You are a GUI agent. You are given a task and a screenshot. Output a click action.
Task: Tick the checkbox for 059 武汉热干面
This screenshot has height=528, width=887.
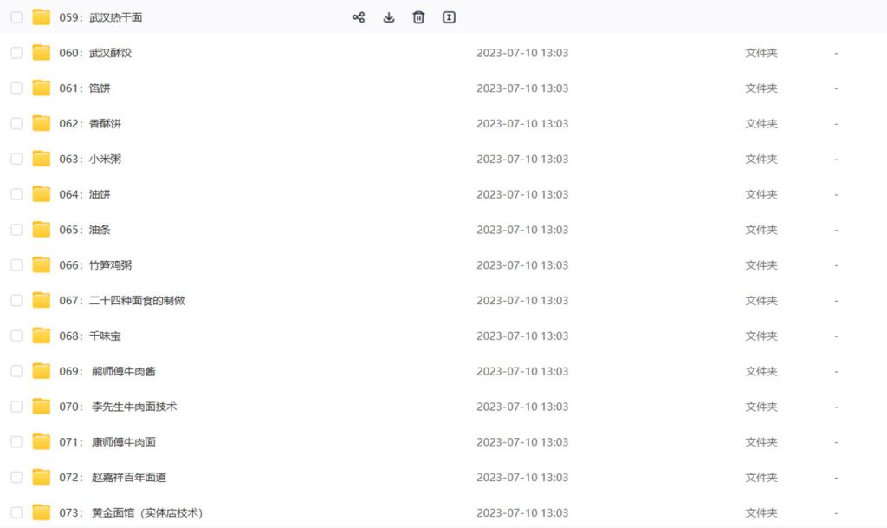pyautogui.click(x=16, y=17)
